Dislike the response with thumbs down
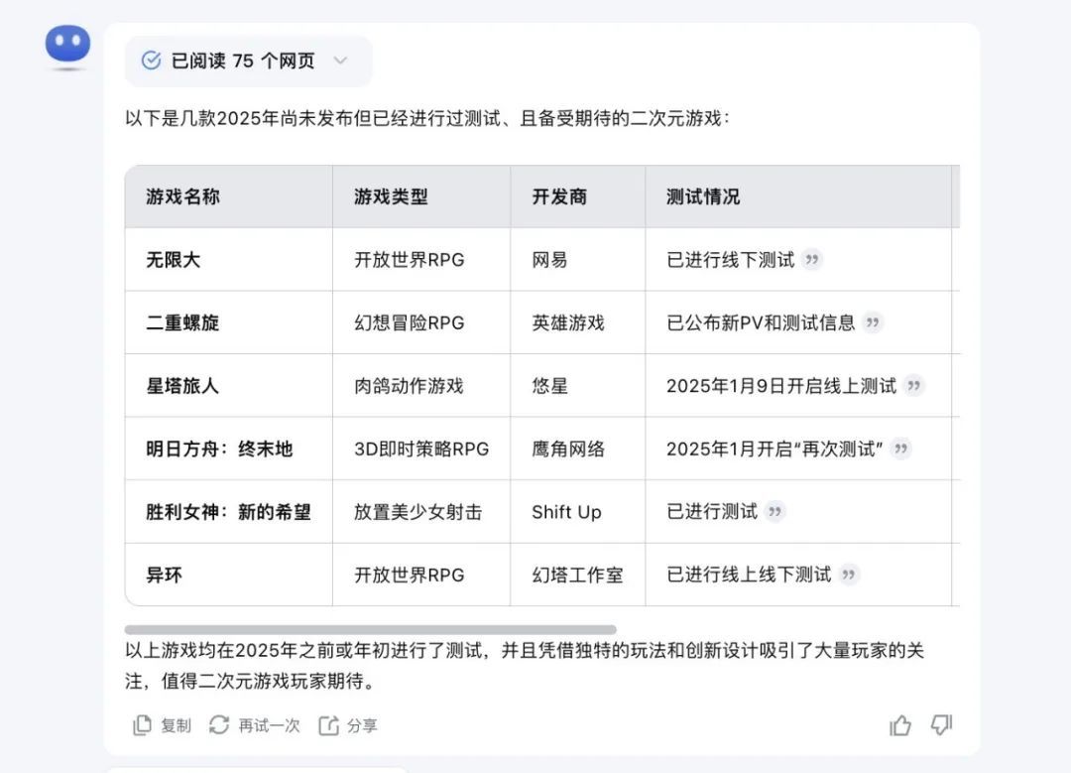The image size is (1071, 773). point(941,725)
